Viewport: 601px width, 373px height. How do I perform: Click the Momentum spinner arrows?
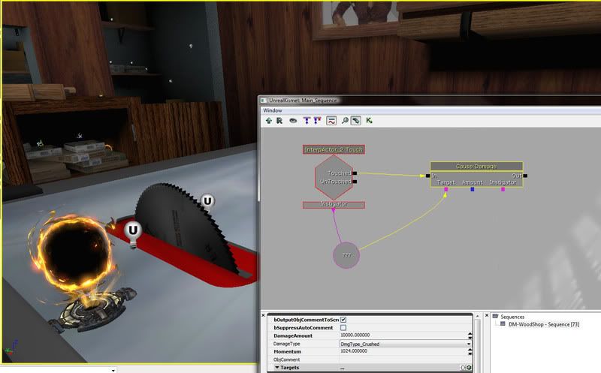470,351
